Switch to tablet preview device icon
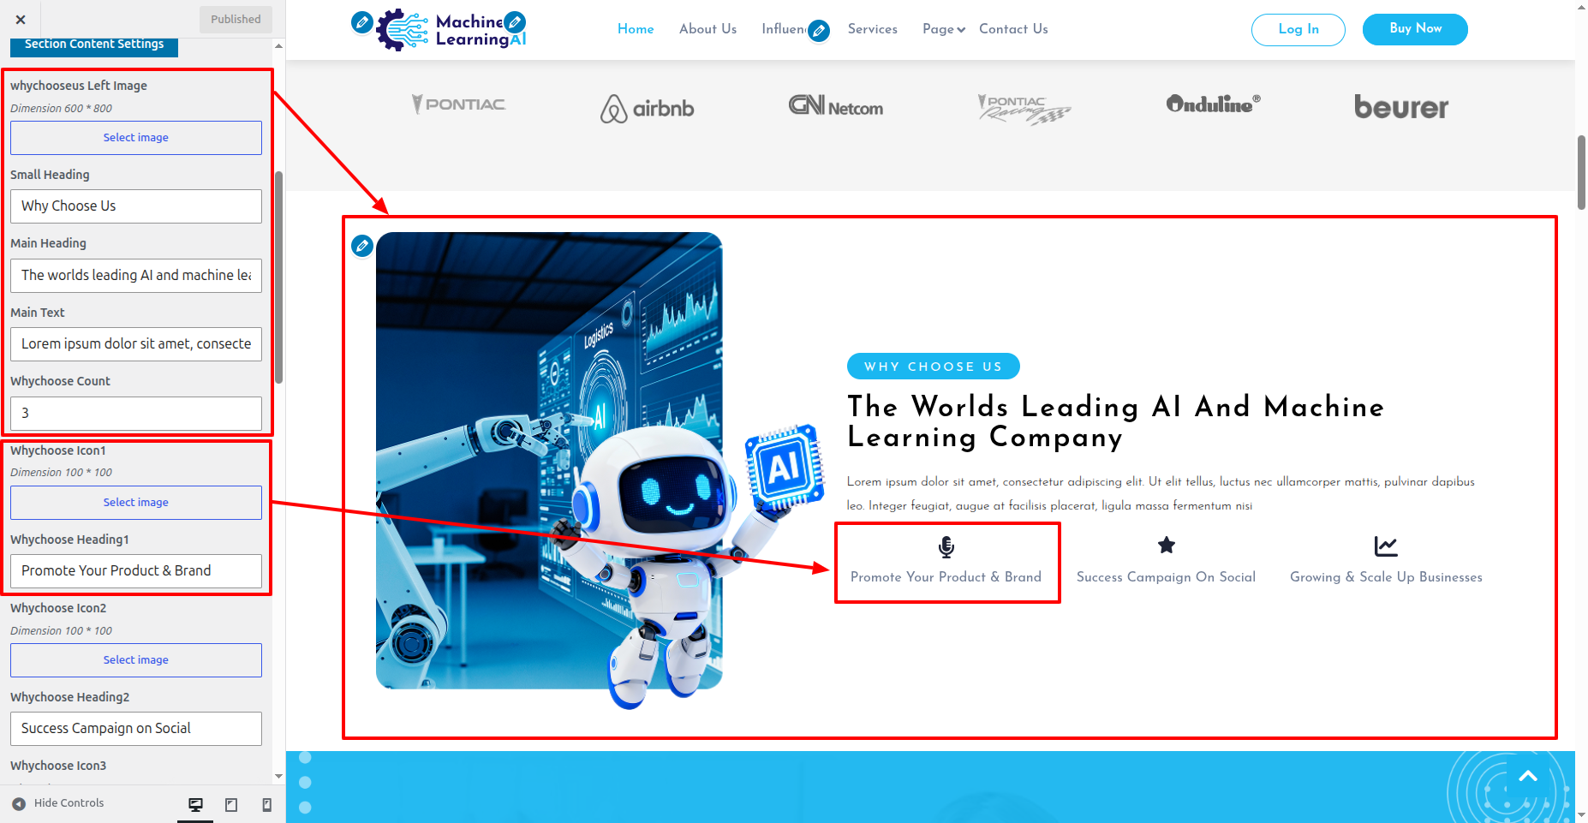1588x823 pixels. tap(231, 804)
